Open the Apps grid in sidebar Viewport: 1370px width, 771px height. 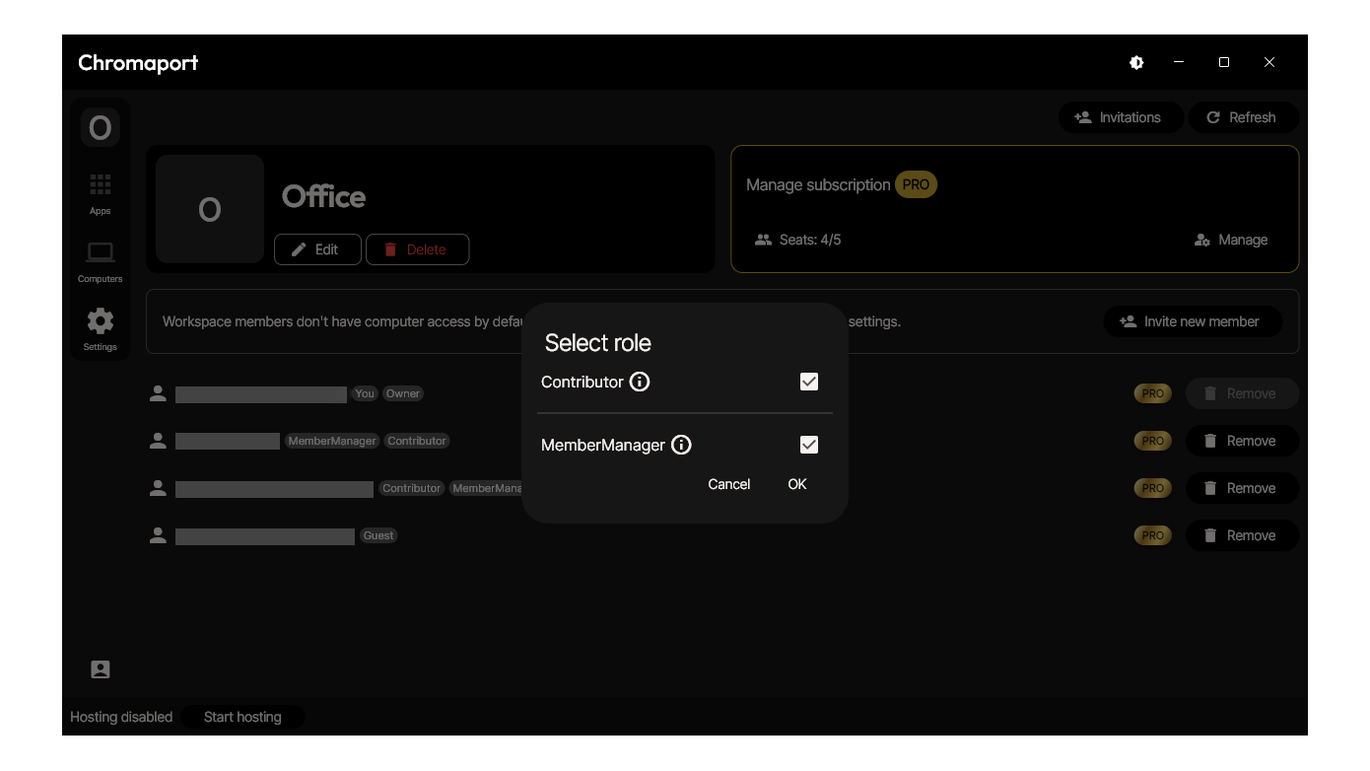point(101,193)
